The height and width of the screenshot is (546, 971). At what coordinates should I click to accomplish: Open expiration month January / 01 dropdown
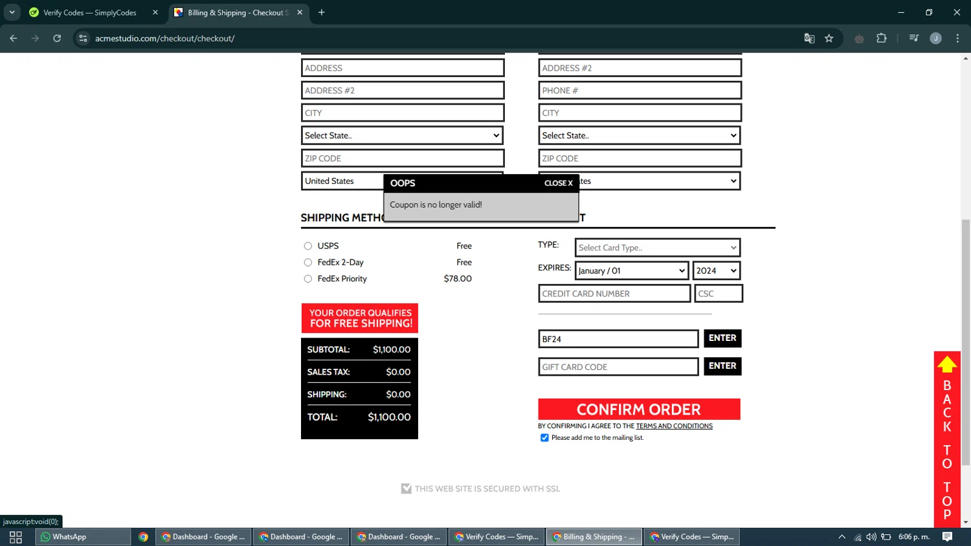pyautogui.click(x=632, y=270)
